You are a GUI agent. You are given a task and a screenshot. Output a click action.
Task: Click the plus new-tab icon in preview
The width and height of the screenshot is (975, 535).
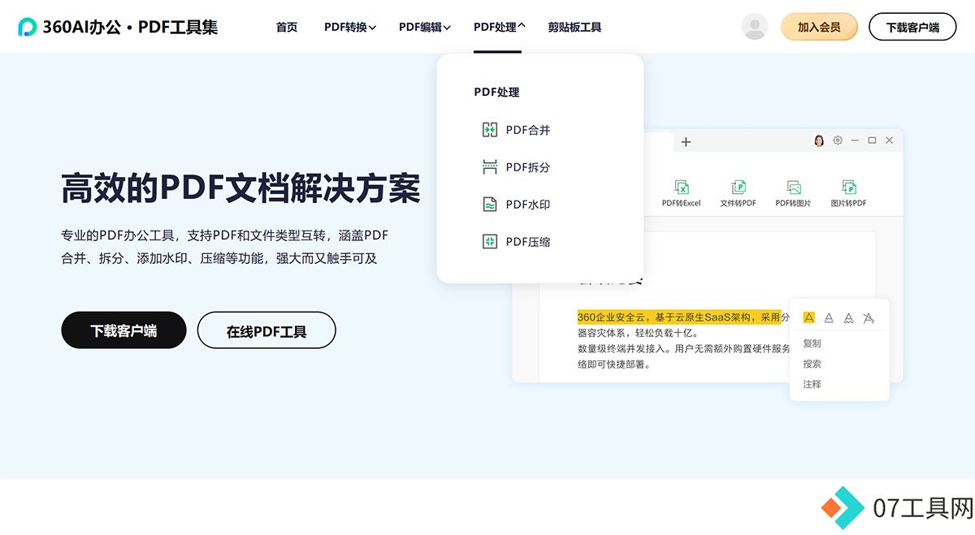(686, 142)
